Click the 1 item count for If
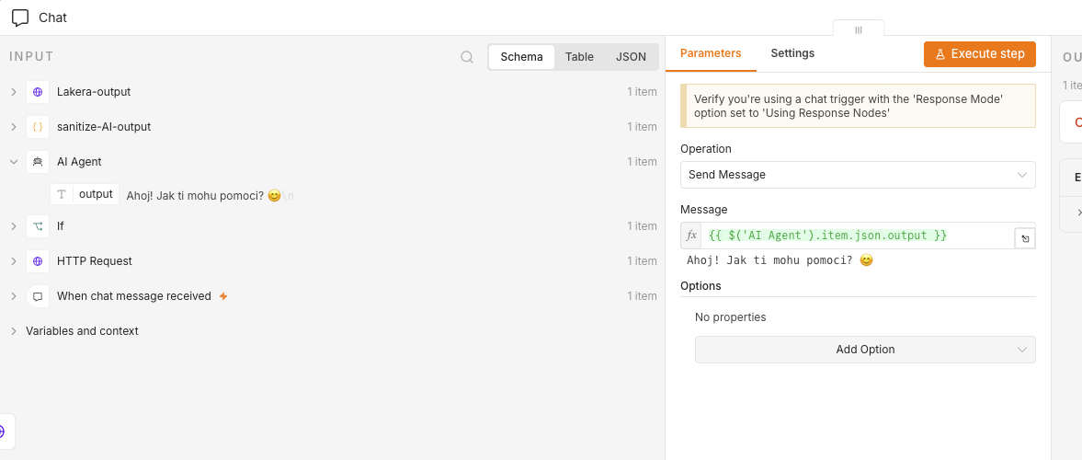 [x=642, y=225]
